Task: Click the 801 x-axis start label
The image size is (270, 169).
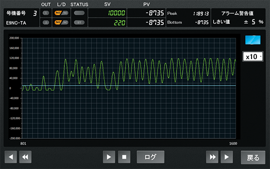Action: coord(23,143)
